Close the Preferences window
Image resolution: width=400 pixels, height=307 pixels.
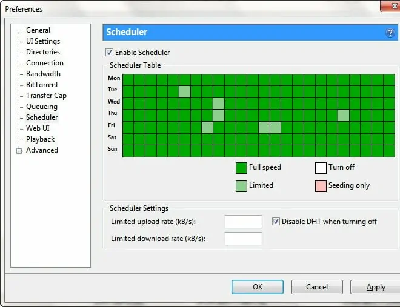pos(392,6)
